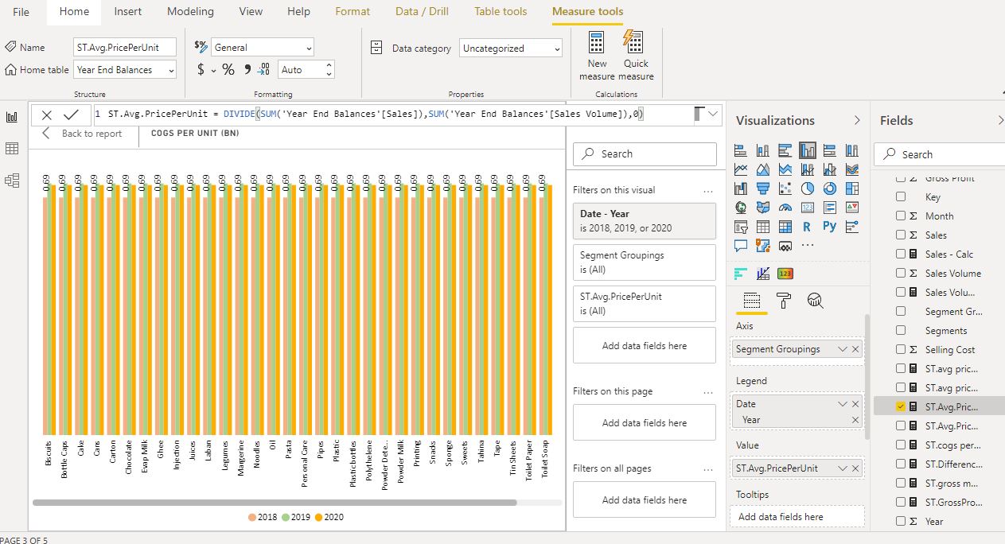Select the scatter chart visual

tap(785, 188)
